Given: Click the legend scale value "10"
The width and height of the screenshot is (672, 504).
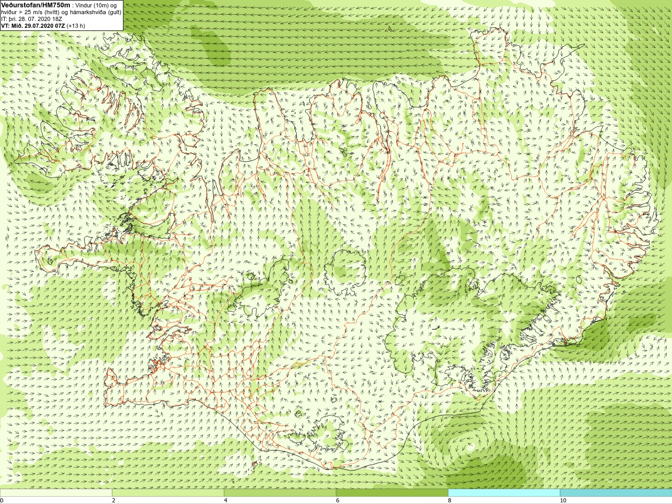Looking at the screenshot, I should tap(562, 500).
